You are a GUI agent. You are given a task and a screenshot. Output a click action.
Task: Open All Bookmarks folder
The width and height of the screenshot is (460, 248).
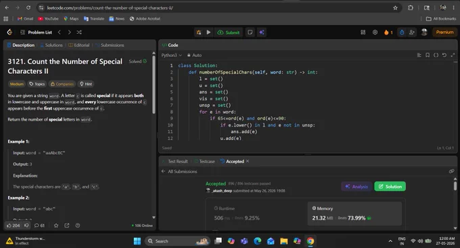click(x=441, y=19)
